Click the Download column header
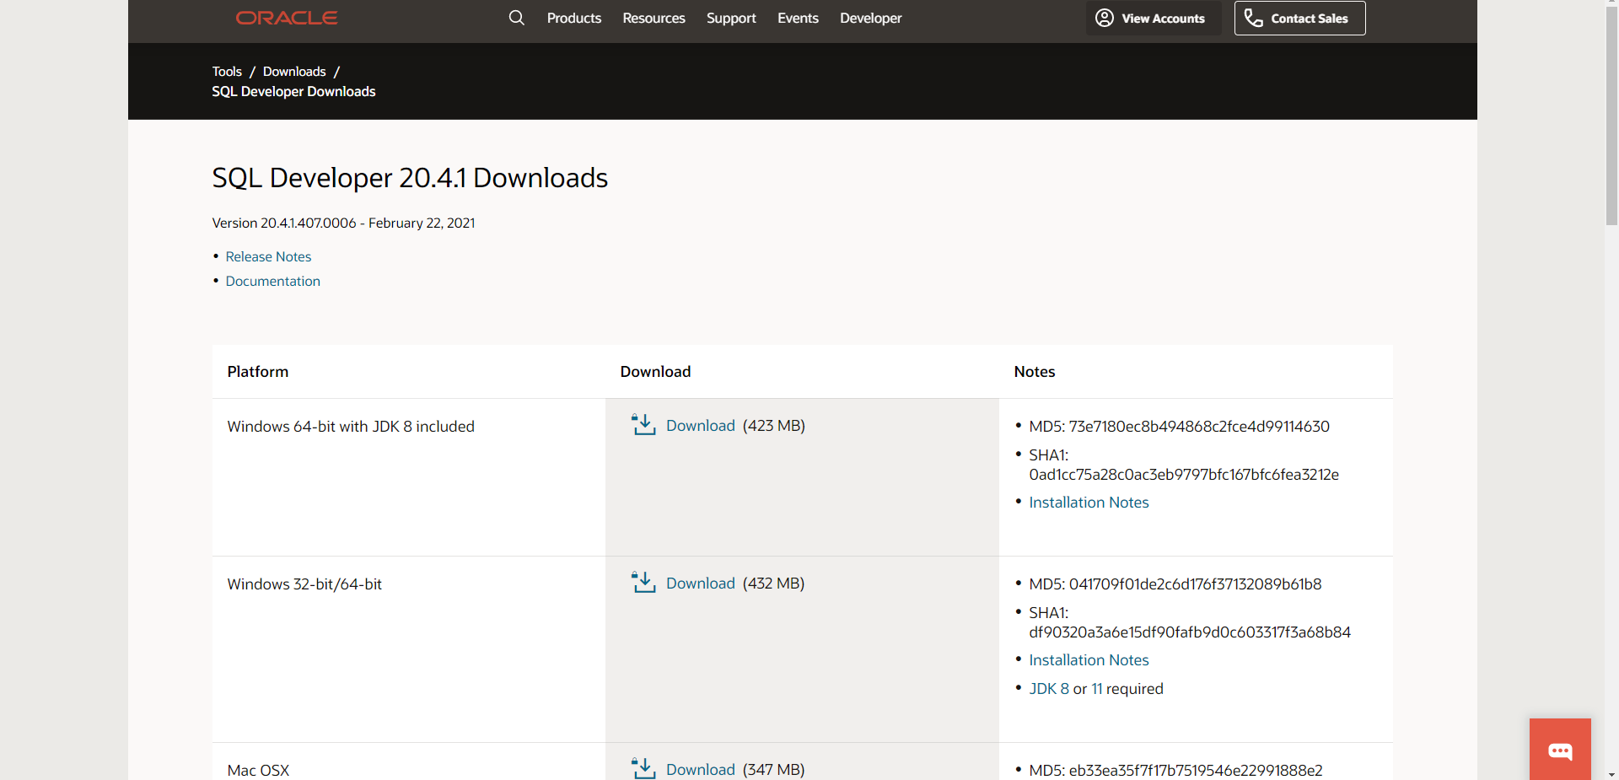The image size is (1619, 780). coord(655,372)
